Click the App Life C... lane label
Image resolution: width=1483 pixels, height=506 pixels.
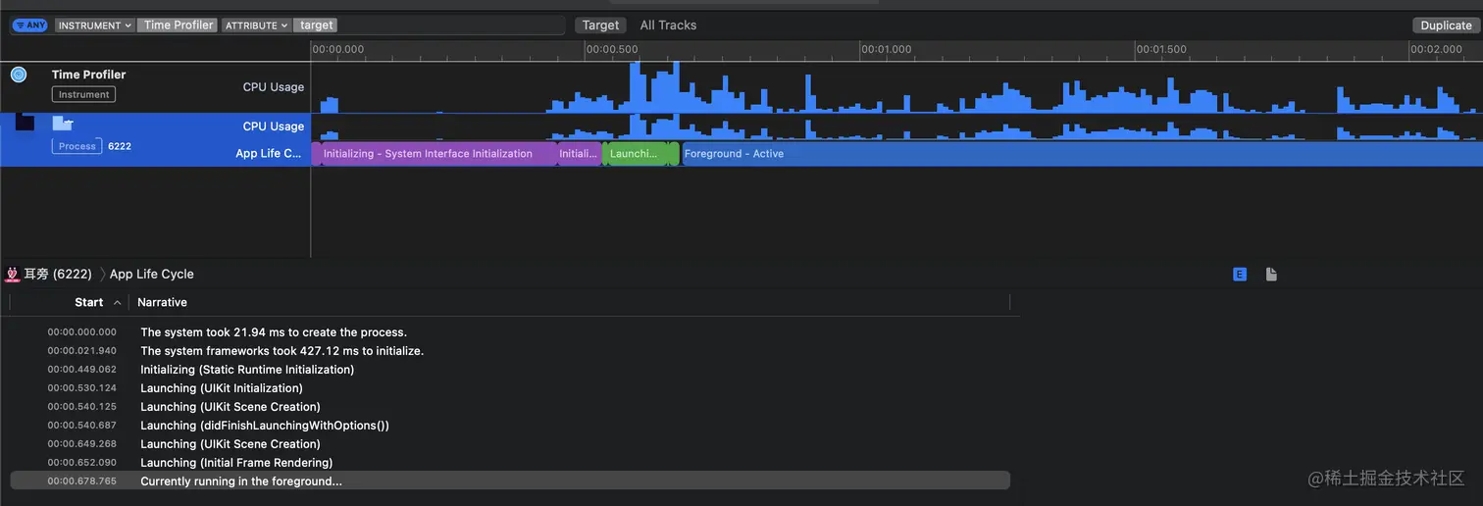(269, 154)
